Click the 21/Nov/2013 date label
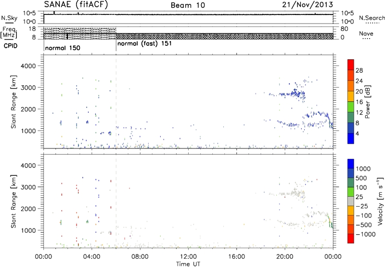The width and height of the screenshot is (385, 267). coord(308,5)
